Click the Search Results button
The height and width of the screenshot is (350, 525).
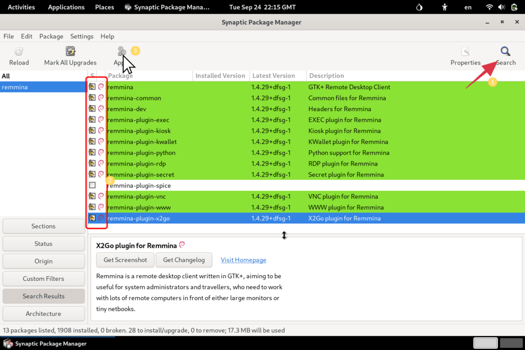pyautogui.click(x=44, y=296)
